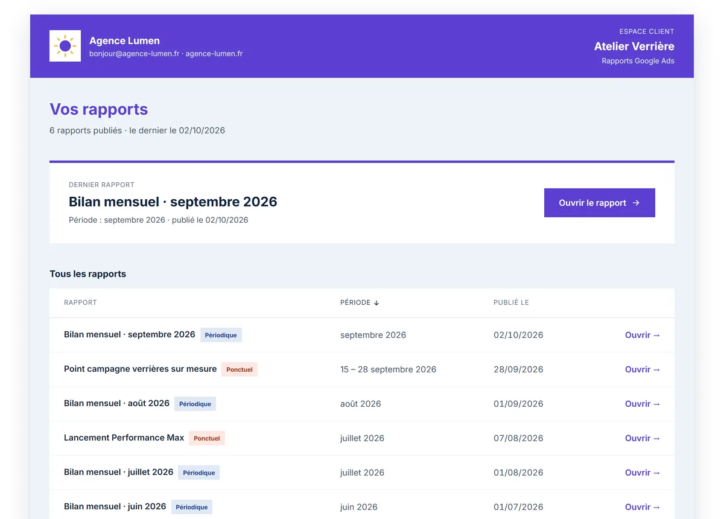Open the latest report with 'Ouvrir le rapport'
This screenshot has width=724, height=519.
[x=599, y=203]
